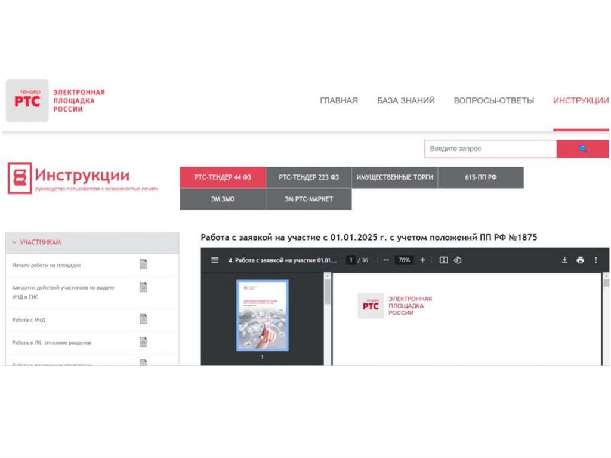This screenshot has height=458, width=611.
Task: Select the ЭМ РТС-МАРКЕТ tab
Action: click(x=308, y=199)
